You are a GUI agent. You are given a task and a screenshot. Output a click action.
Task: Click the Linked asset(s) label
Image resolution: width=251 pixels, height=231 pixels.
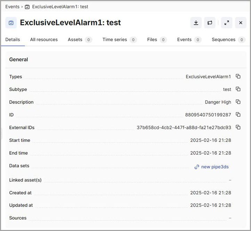25,180
